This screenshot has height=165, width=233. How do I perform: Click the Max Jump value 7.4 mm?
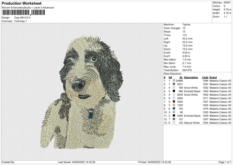click(x=187, y=67)
